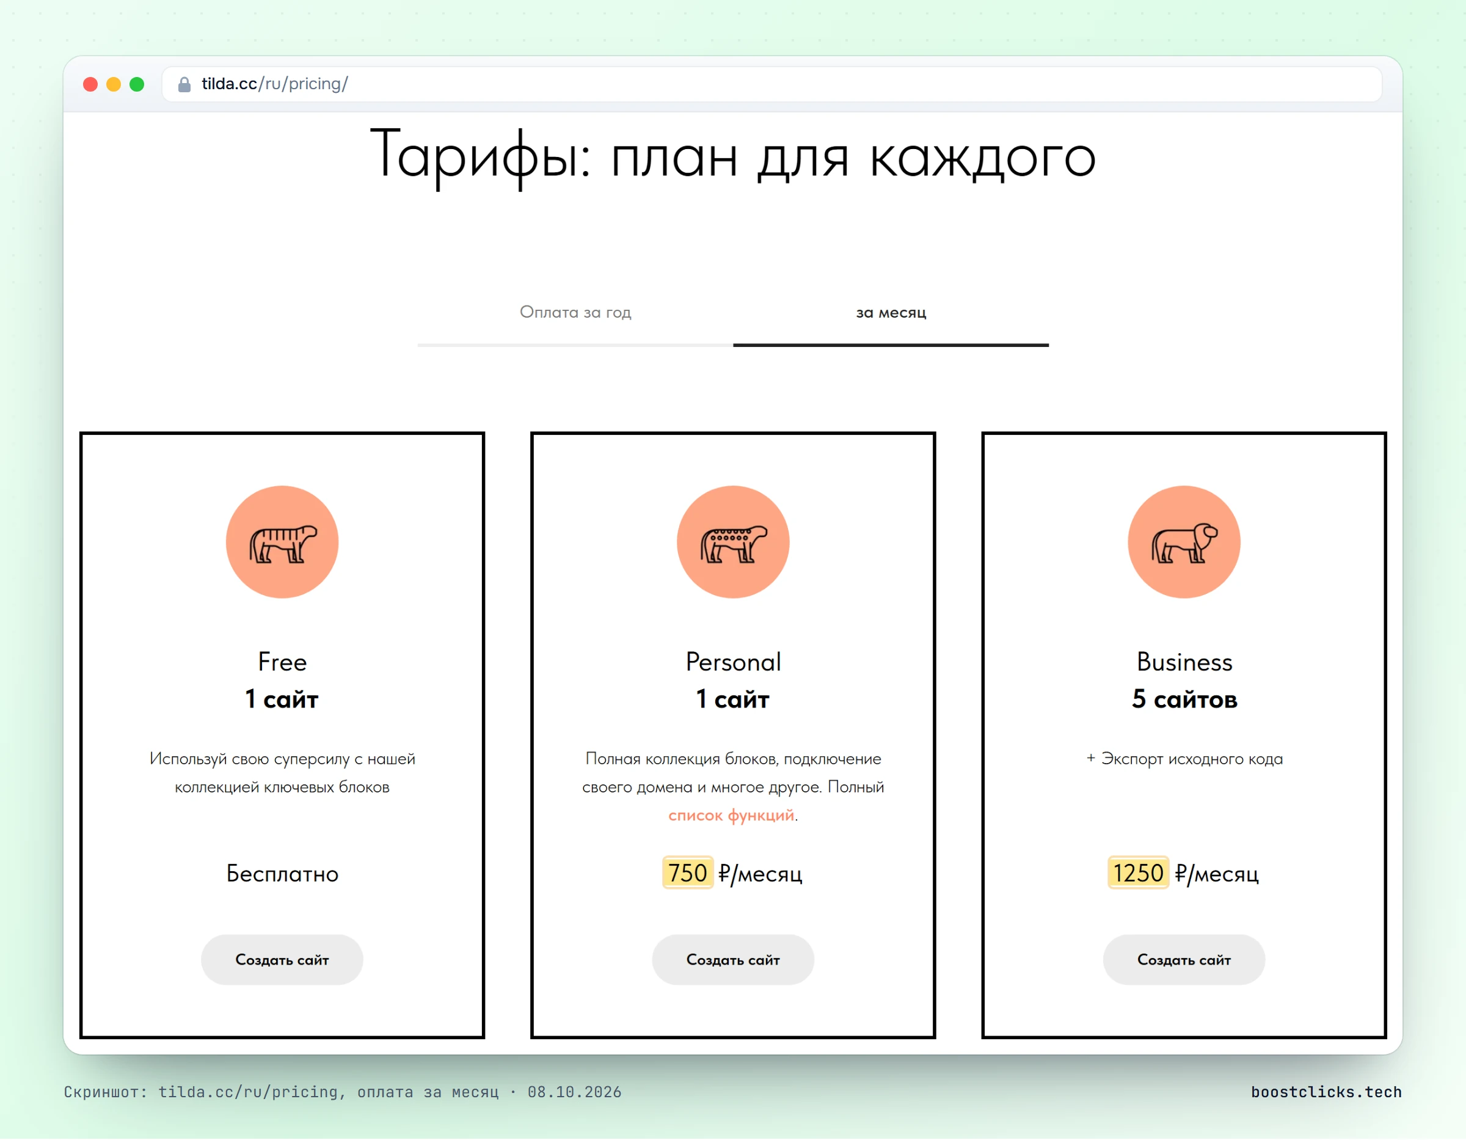Viewport: 1466px width, 1140px height.
Task: Click the leopard icon on the Personal plan
Action: (733, 543)
